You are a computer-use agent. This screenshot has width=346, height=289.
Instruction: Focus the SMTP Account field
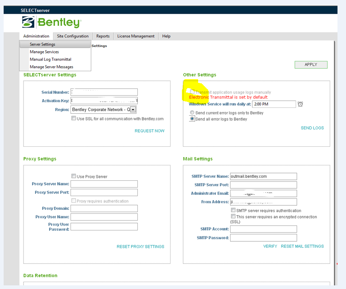tap(263, 229)
